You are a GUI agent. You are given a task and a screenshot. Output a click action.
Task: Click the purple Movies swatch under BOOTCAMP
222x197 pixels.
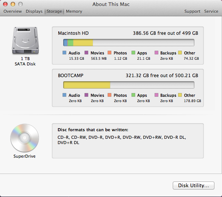tap(86, 95)
